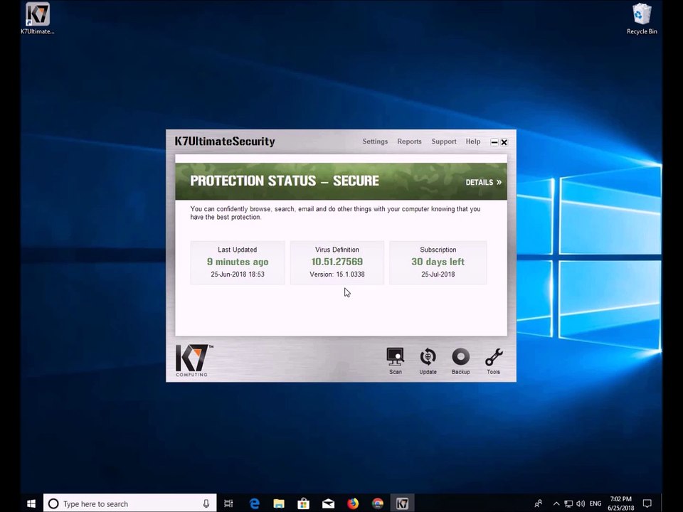Open the Tools wrench icon
Viewport: 683px width, 512px height.
(x=494, y=361)
